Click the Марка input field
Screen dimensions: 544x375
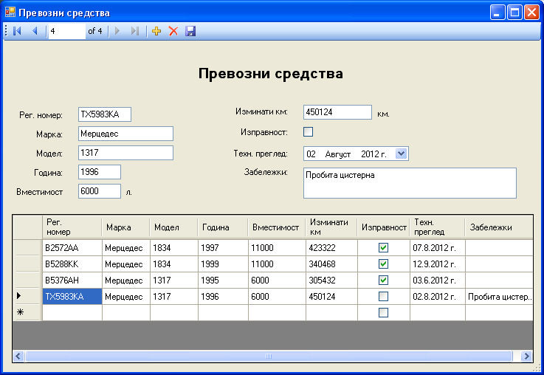tap(125, 134)
